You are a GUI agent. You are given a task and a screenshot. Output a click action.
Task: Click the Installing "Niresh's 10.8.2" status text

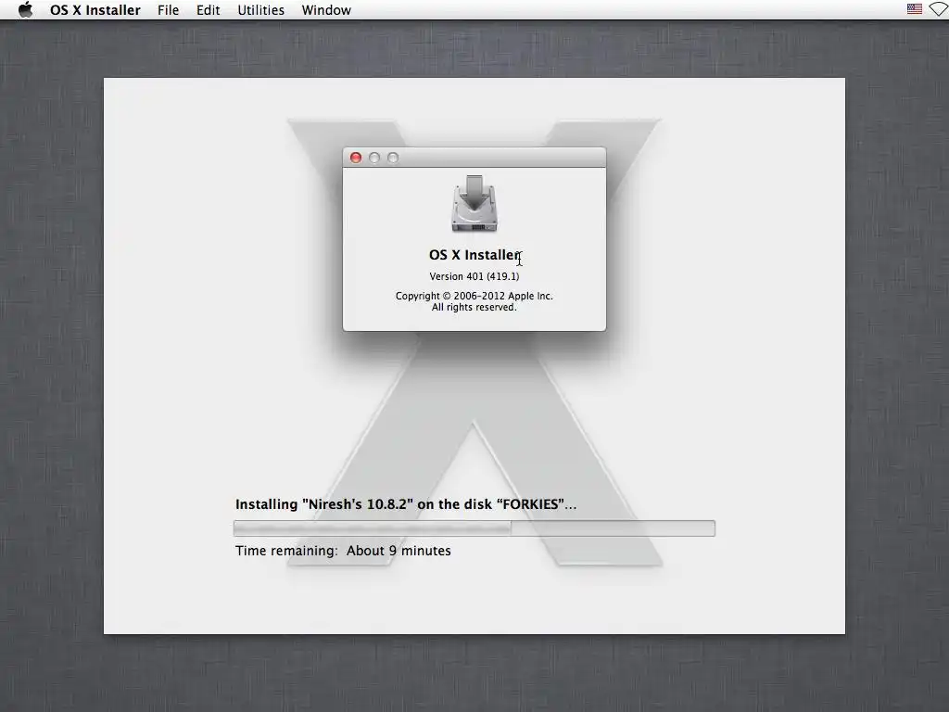tap(406, 504)
